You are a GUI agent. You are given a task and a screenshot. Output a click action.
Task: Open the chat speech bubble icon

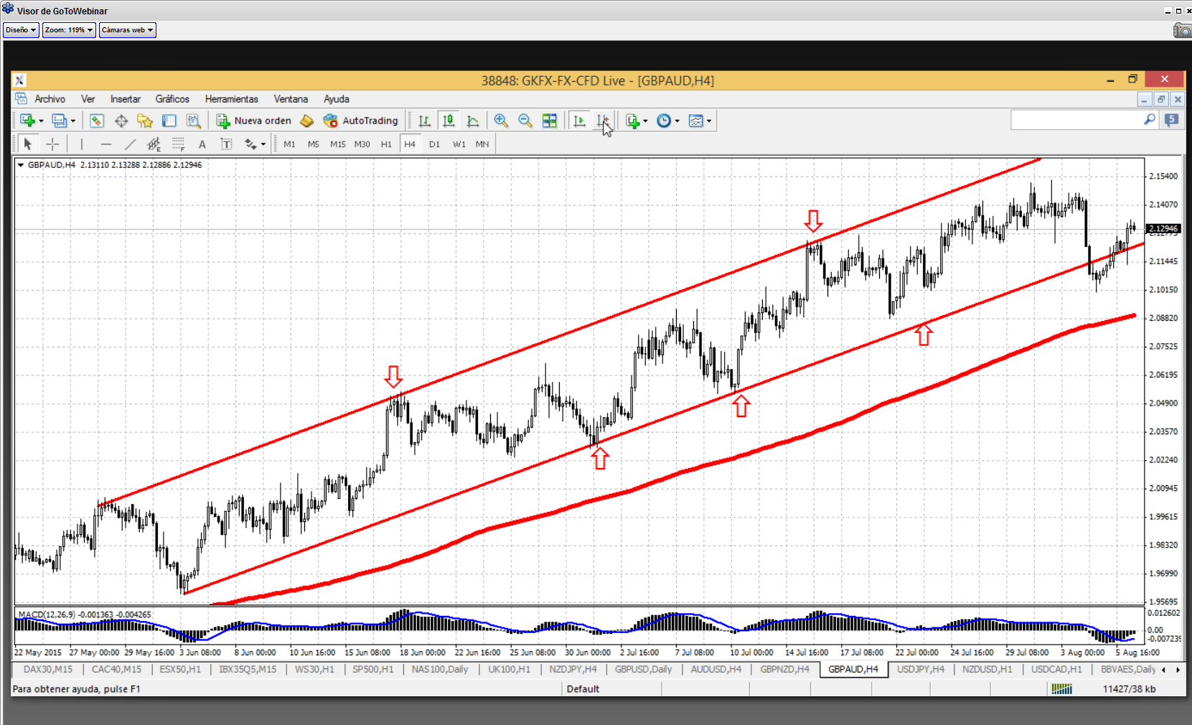[x=1172, y=120]
